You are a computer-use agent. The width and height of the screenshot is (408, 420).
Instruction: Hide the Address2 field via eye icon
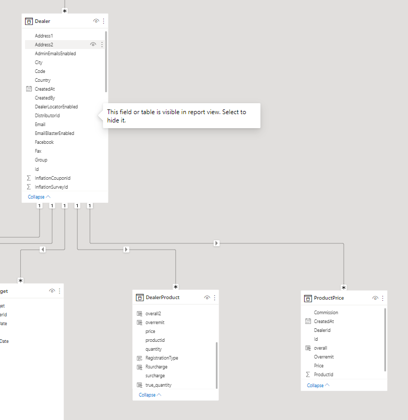(93, 44)
